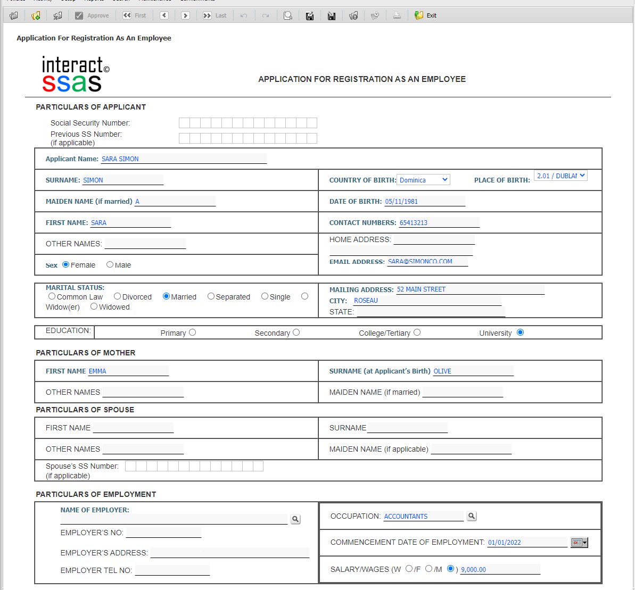This screenshot has height=590, width=635.
Task: Jump to the Last record
Action: (x=215, y=15)
